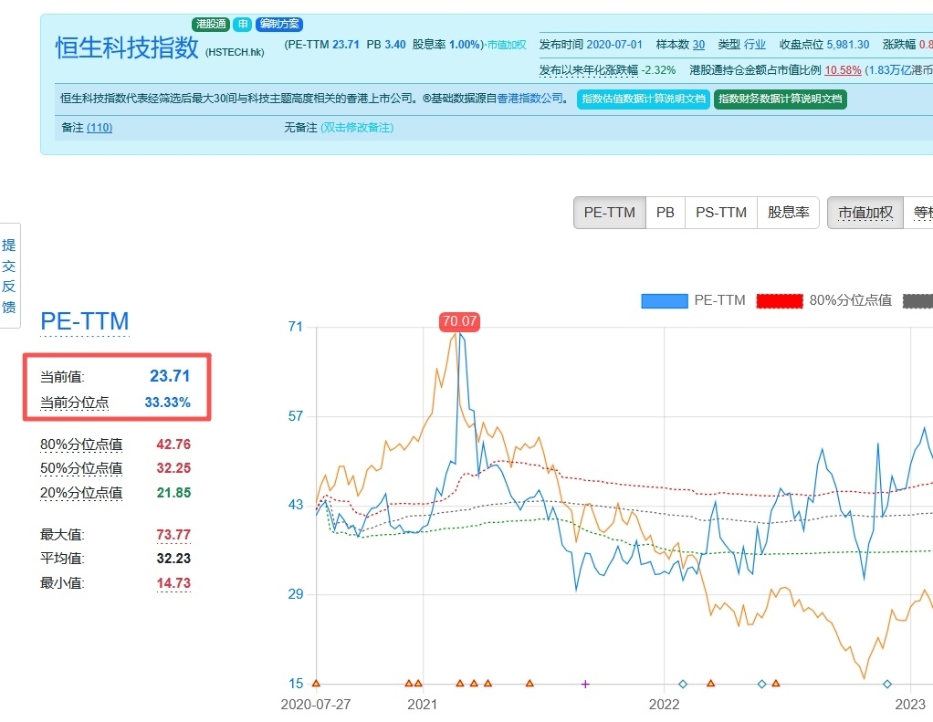Switch to the 股息率 metric tab
Viewport: 933px width, 722px height.
(788, 213)
